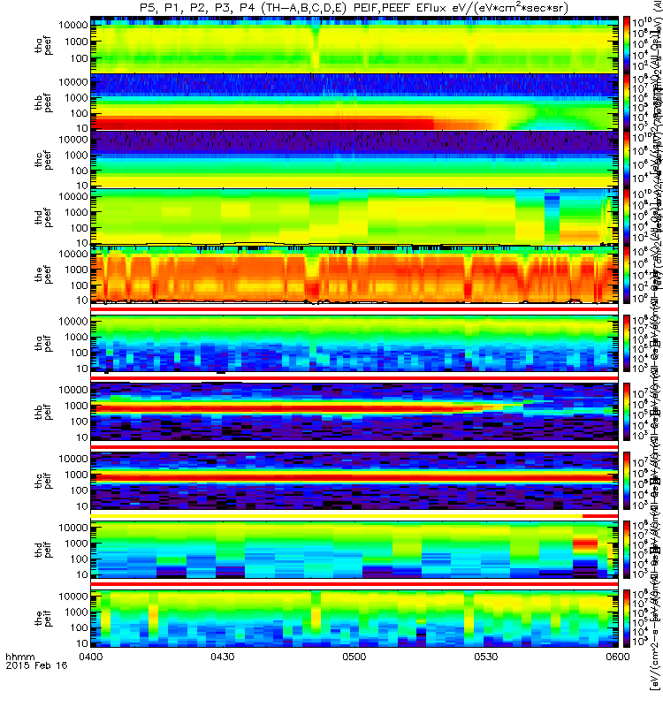Click inside the thb peif spectrogram

click(x=354, y=412)
